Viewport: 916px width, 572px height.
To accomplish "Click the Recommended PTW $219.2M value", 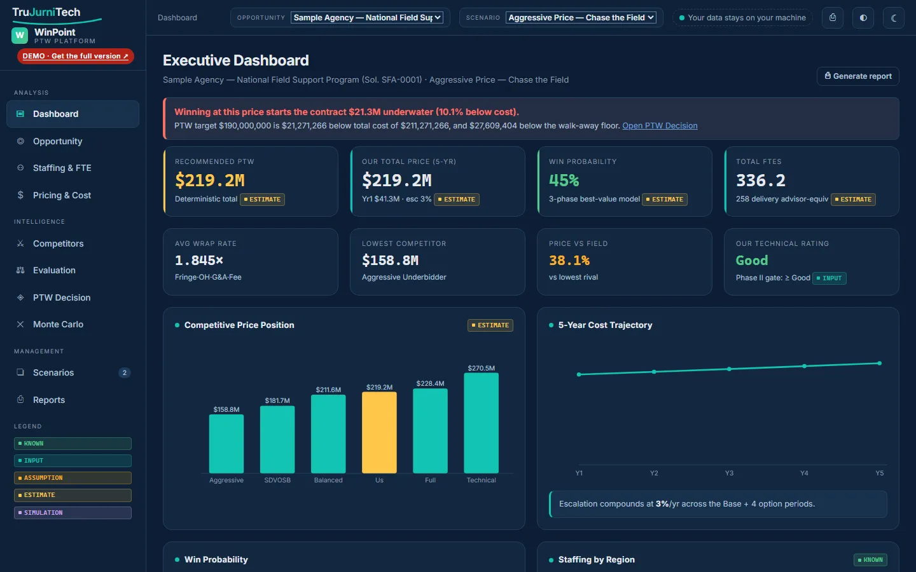I will [x=210, y=180].
